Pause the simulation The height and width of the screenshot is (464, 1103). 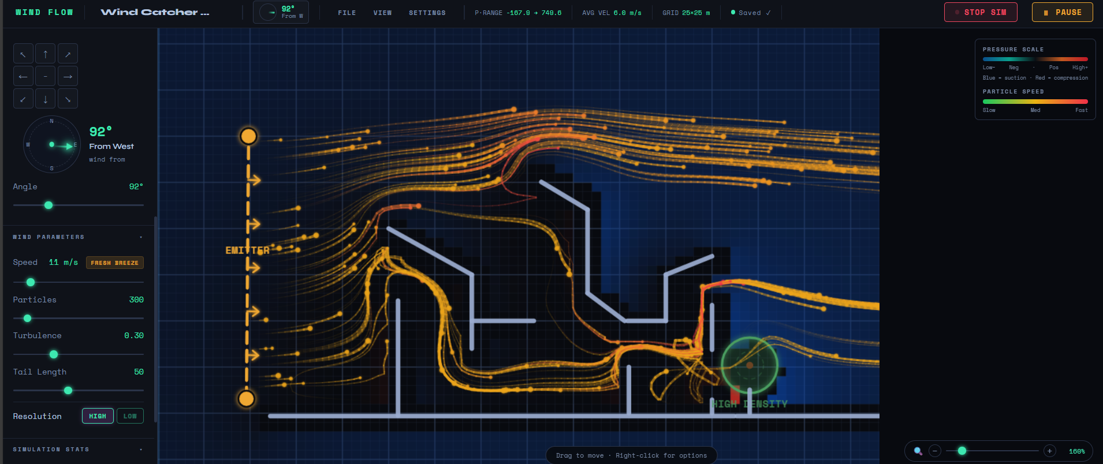pos(1063,12)
